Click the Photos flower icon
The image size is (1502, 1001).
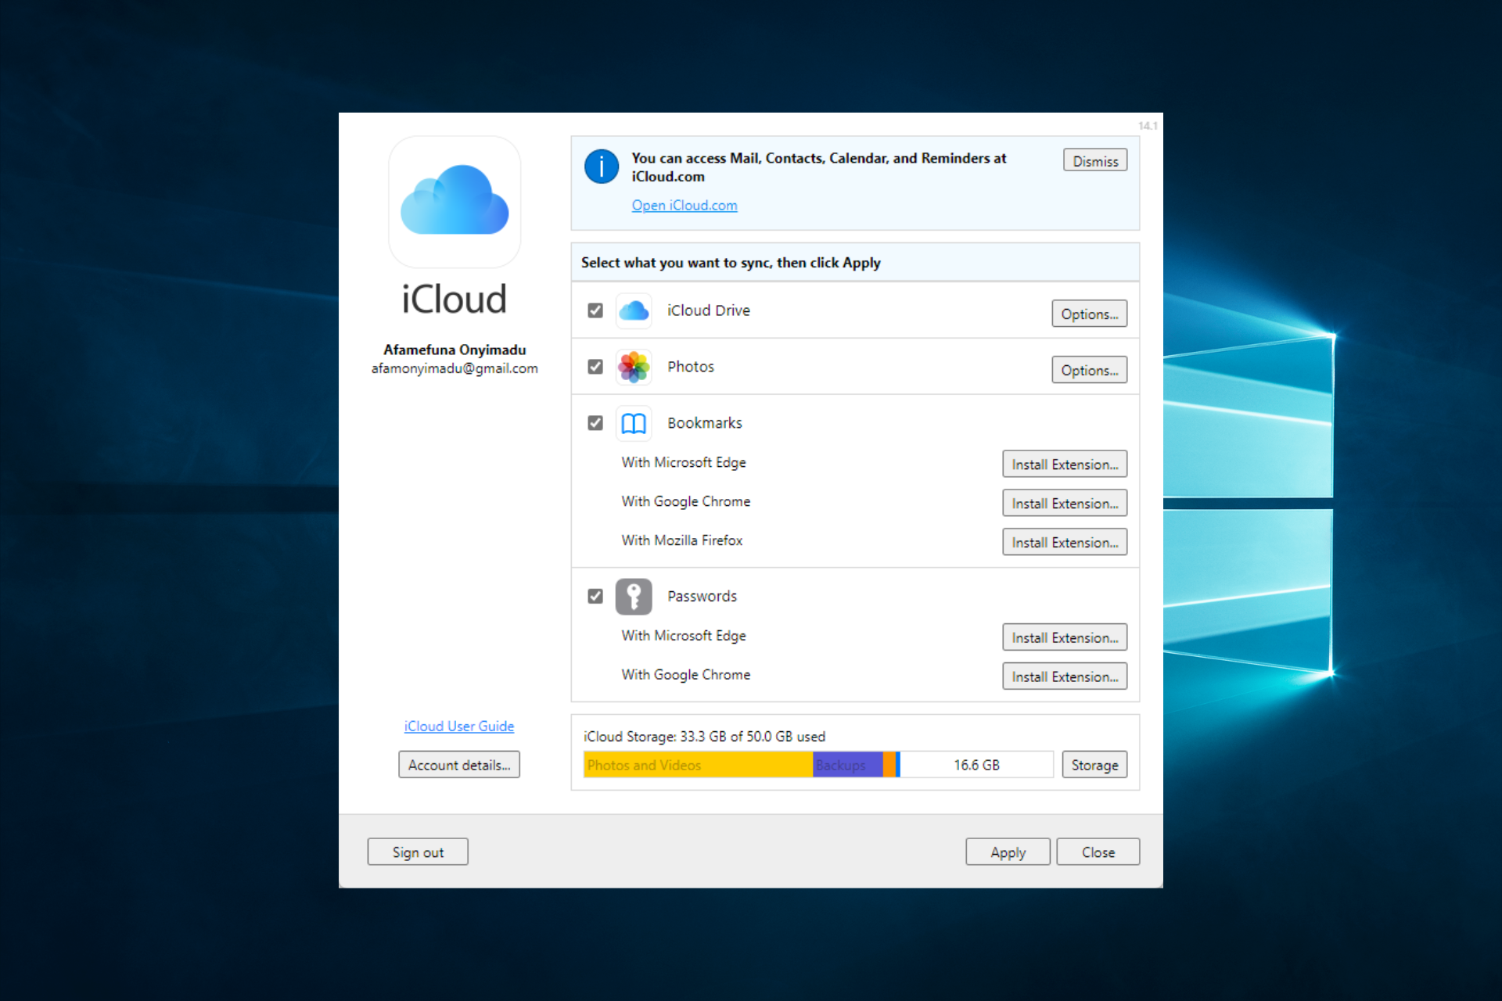(x=634, y=368)
